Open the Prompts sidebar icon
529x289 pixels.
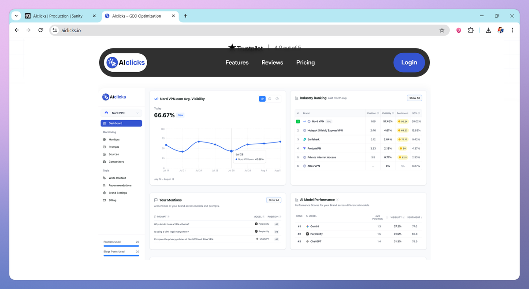click(x=104, y=147)
